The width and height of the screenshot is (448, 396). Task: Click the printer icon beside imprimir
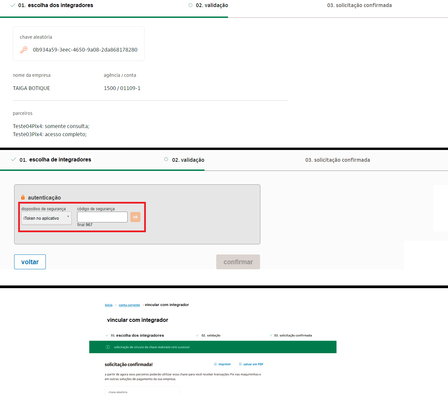216,364
